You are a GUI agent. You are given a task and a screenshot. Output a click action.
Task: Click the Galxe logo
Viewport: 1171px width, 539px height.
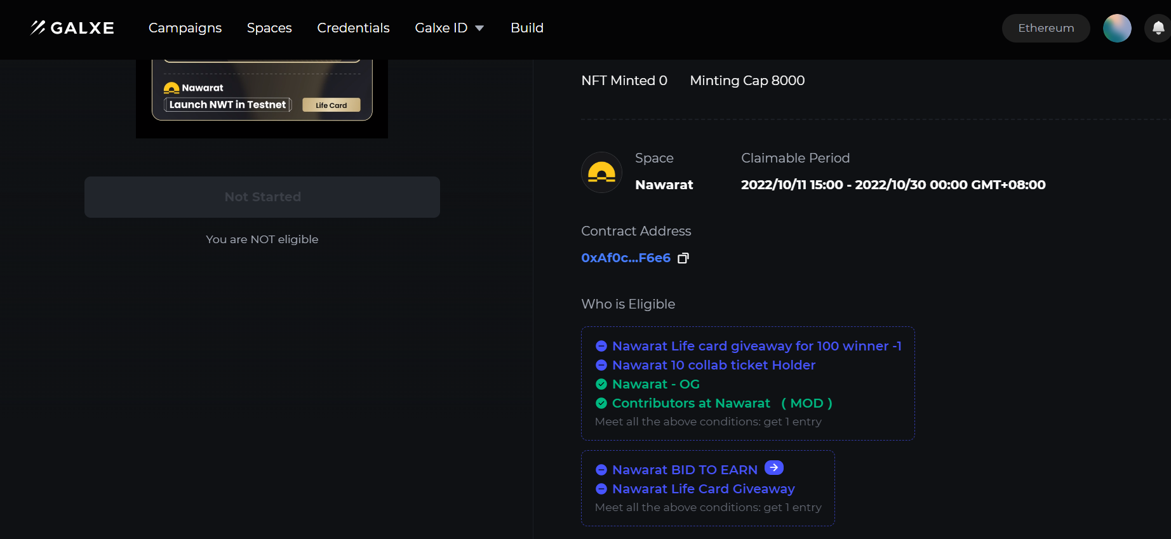coord(72,28)
